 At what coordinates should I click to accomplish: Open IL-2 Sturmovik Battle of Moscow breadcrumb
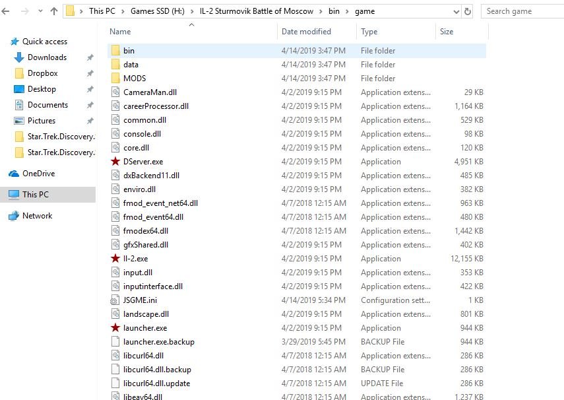(257, 11)
